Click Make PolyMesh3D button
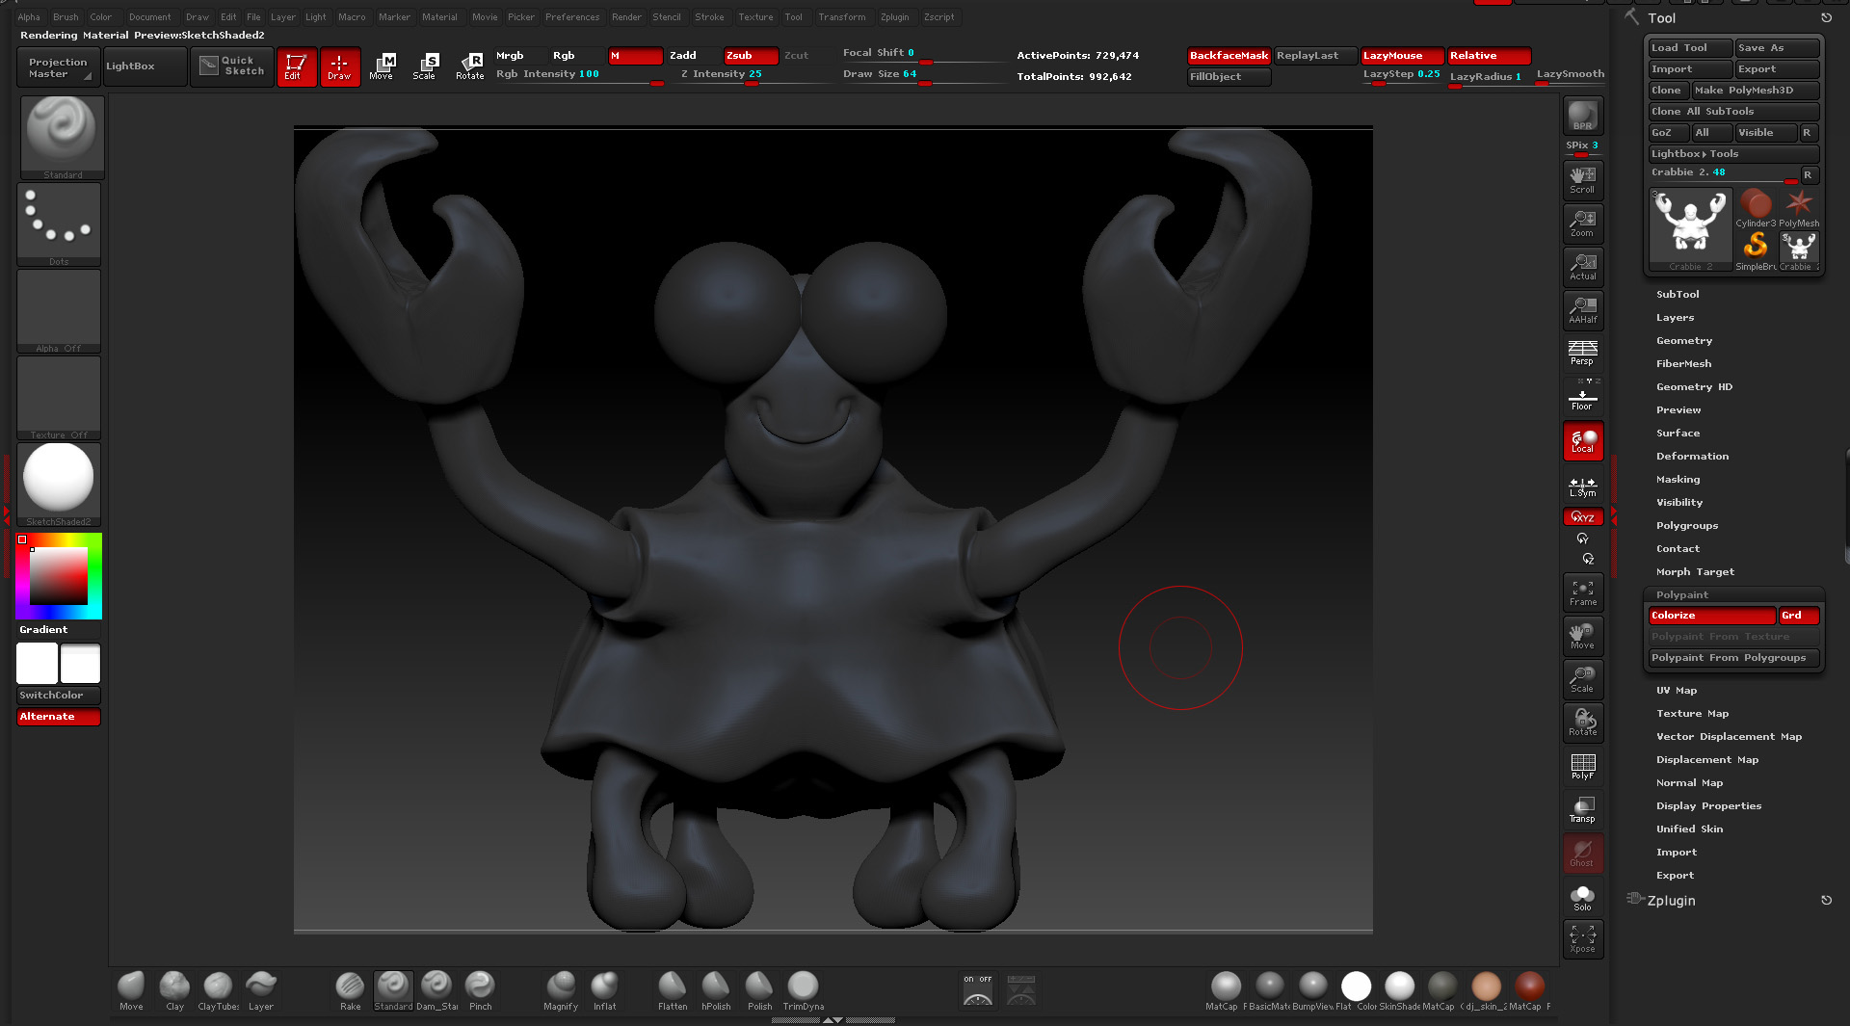This screenshot has width=1850, height=1026. [1756, 91]
